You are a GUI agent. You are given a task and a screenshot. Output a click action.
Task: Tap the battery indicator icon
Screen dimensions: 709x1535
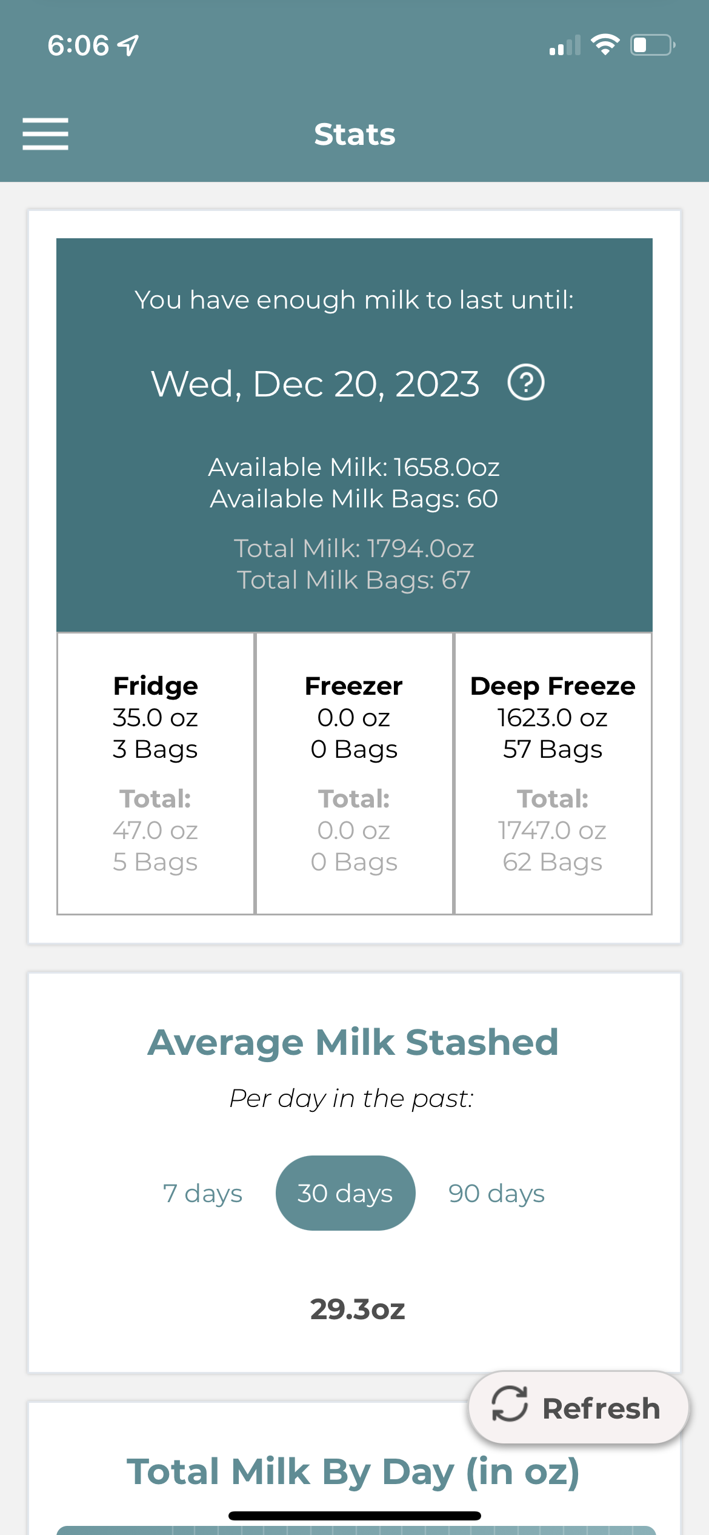(x=653, y=45)
